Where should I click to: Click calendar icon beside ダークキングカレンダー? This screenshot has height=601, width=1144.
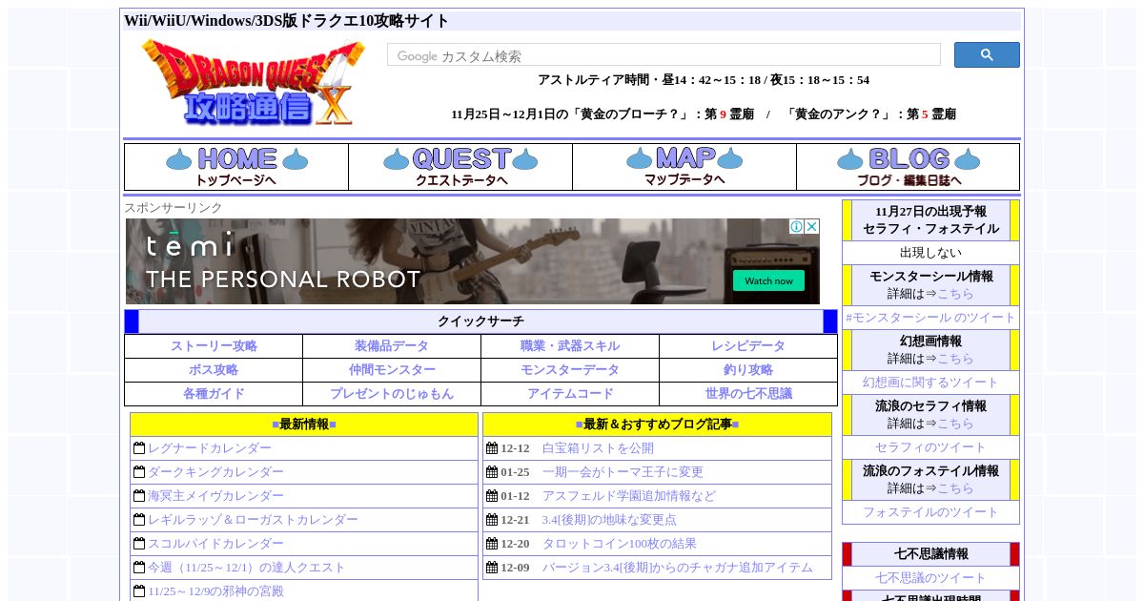[139, 472]
